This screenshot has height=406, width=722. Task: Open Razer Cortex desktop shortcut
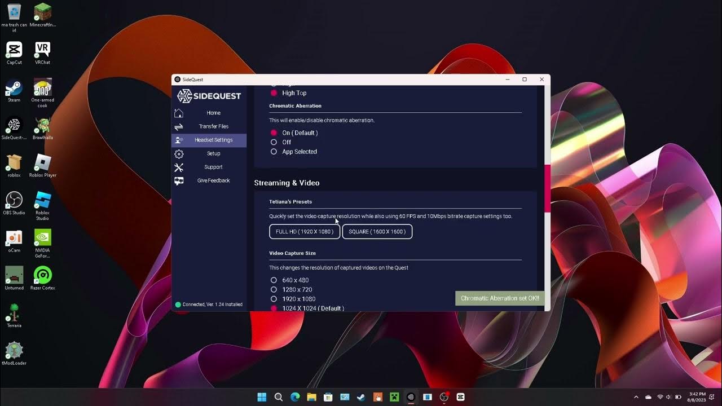(x=43, y=279)
